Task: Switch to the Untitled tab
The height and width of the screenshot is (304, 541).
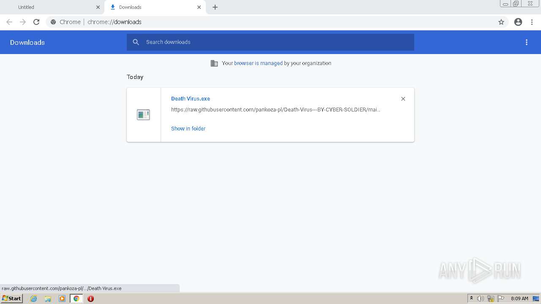Action: tap(52, 7)
